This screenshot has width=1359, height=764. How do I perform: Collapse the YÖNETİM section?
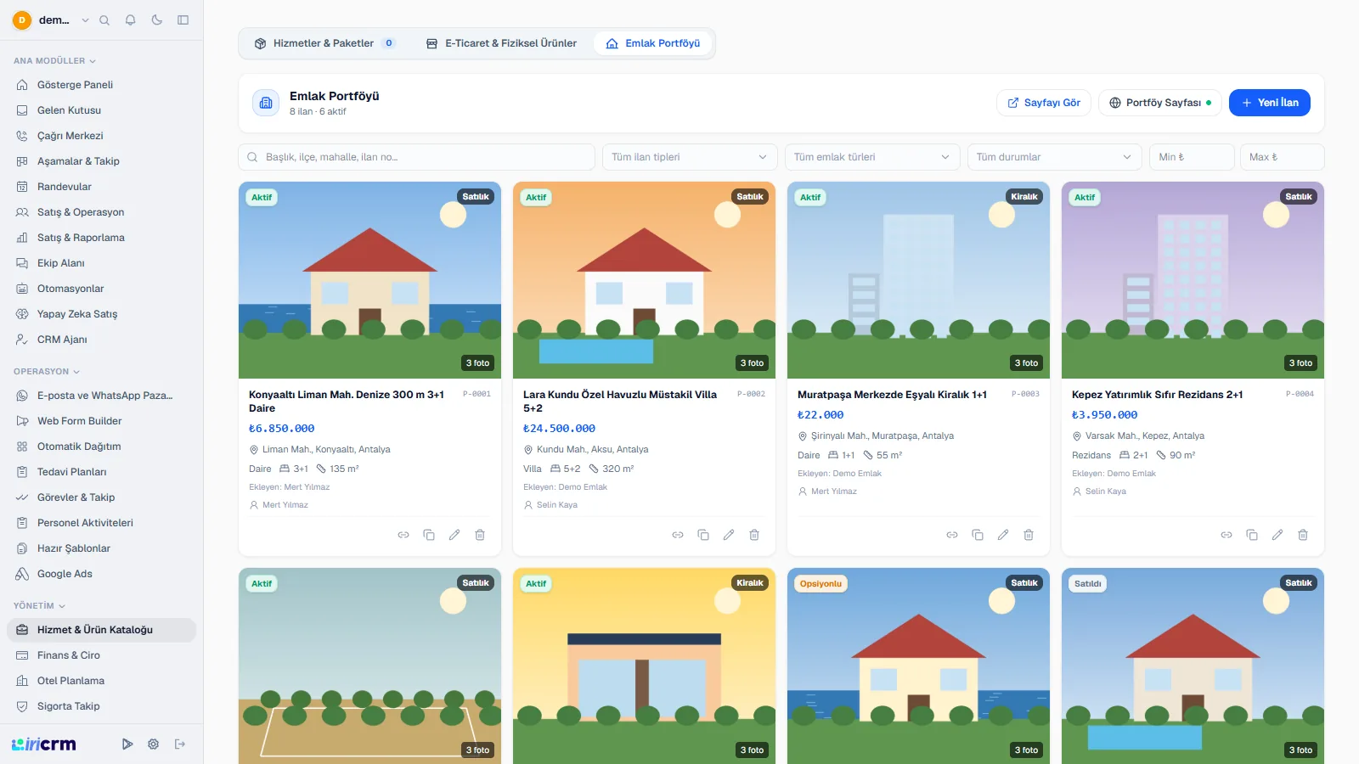39,606
